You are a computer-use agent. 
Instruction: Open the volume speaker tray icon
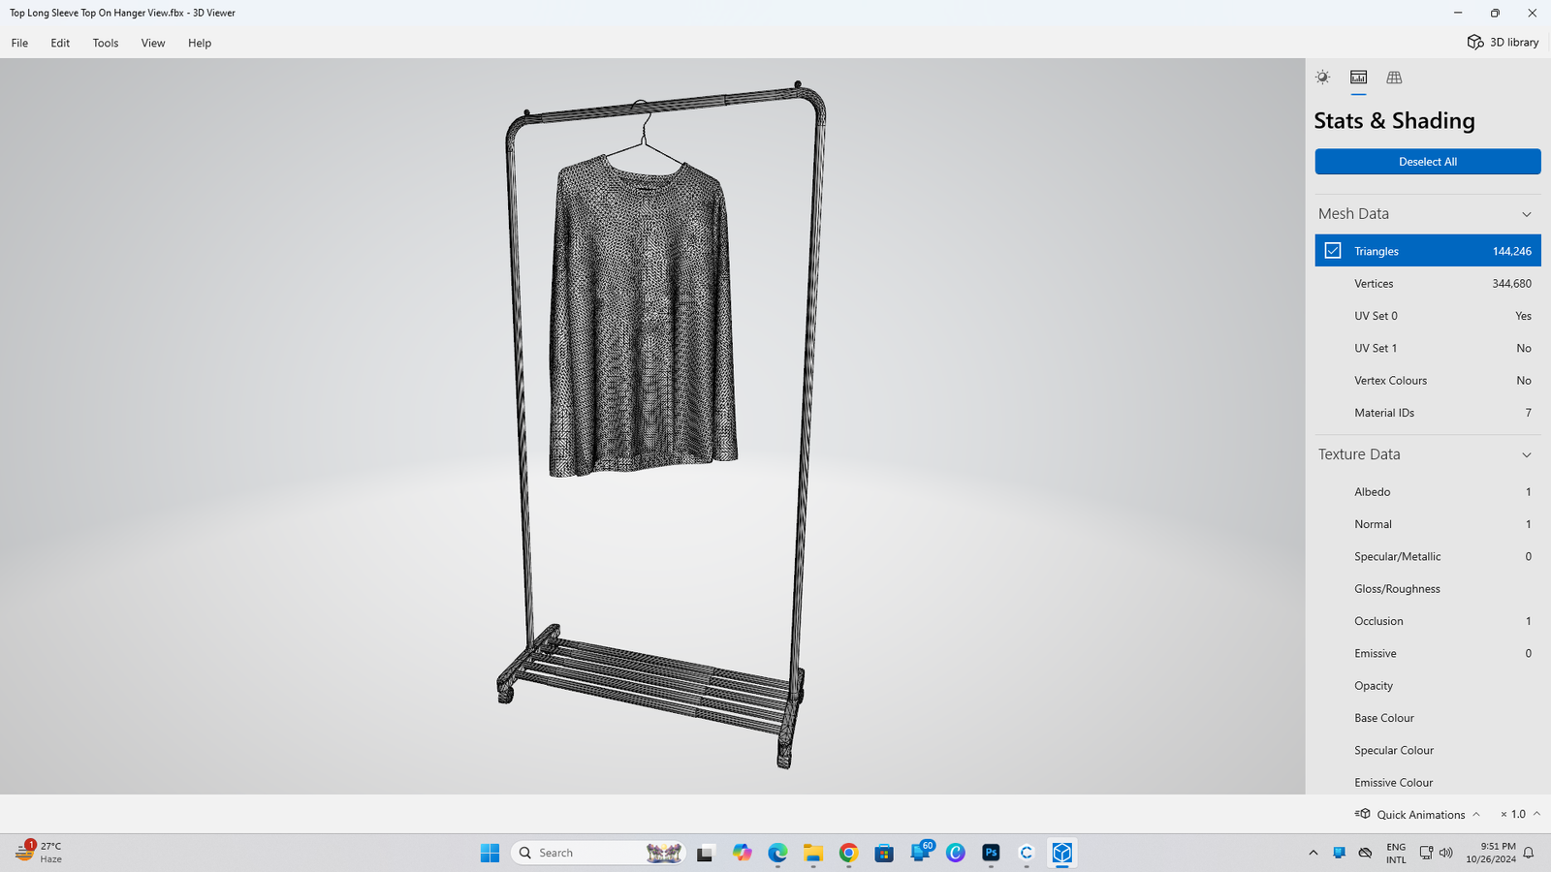pos(1446,853)
